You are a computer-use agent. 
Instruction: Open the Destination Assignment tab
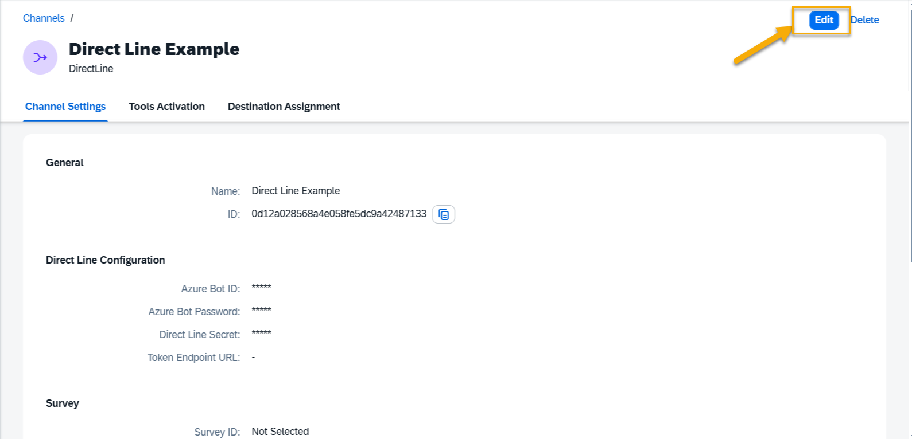click(x=284, y=107)
